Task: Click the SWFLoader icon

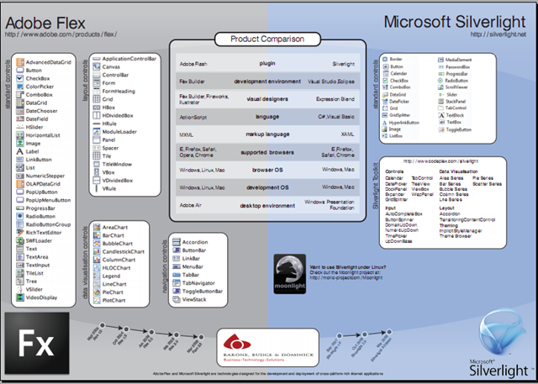Action: tap(20, 240)
